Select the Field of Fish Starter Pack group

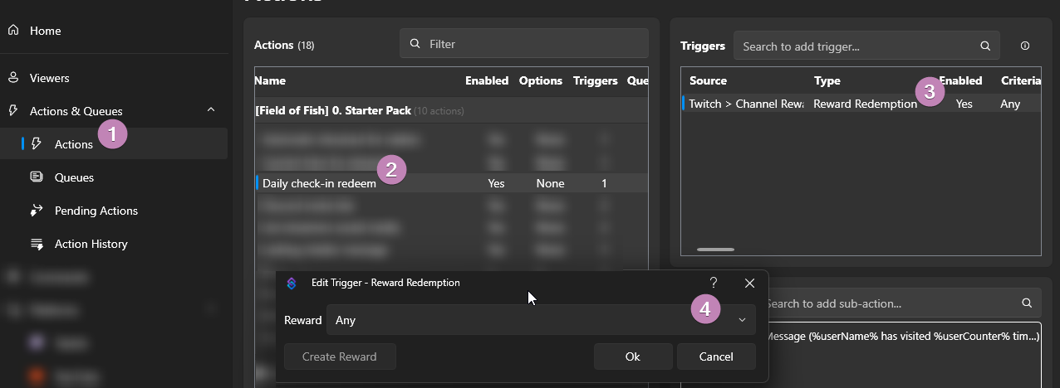tap(451, 110)
